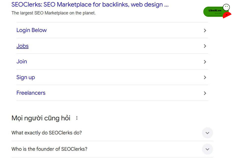
Task: Click the chevron in Sign up row
Action: point(205,77)
